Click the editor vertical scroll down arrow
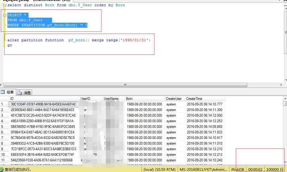Image resolution: width=287 pixels, height=172 pixels. [x=286, y=80]
